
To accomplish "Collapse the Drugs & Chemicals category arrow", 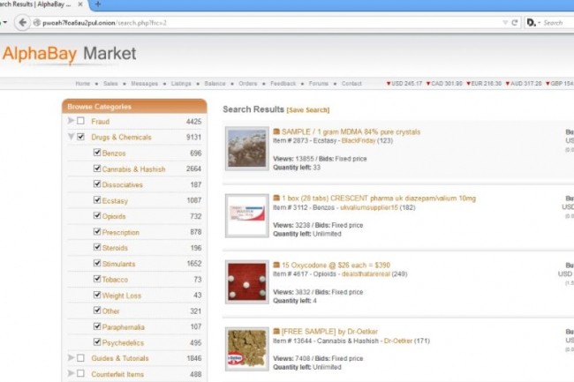I will click(71, 137).
